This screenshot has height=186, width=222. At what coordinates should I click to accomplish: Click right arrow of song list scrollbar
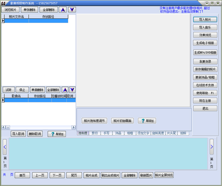(74, 127)
